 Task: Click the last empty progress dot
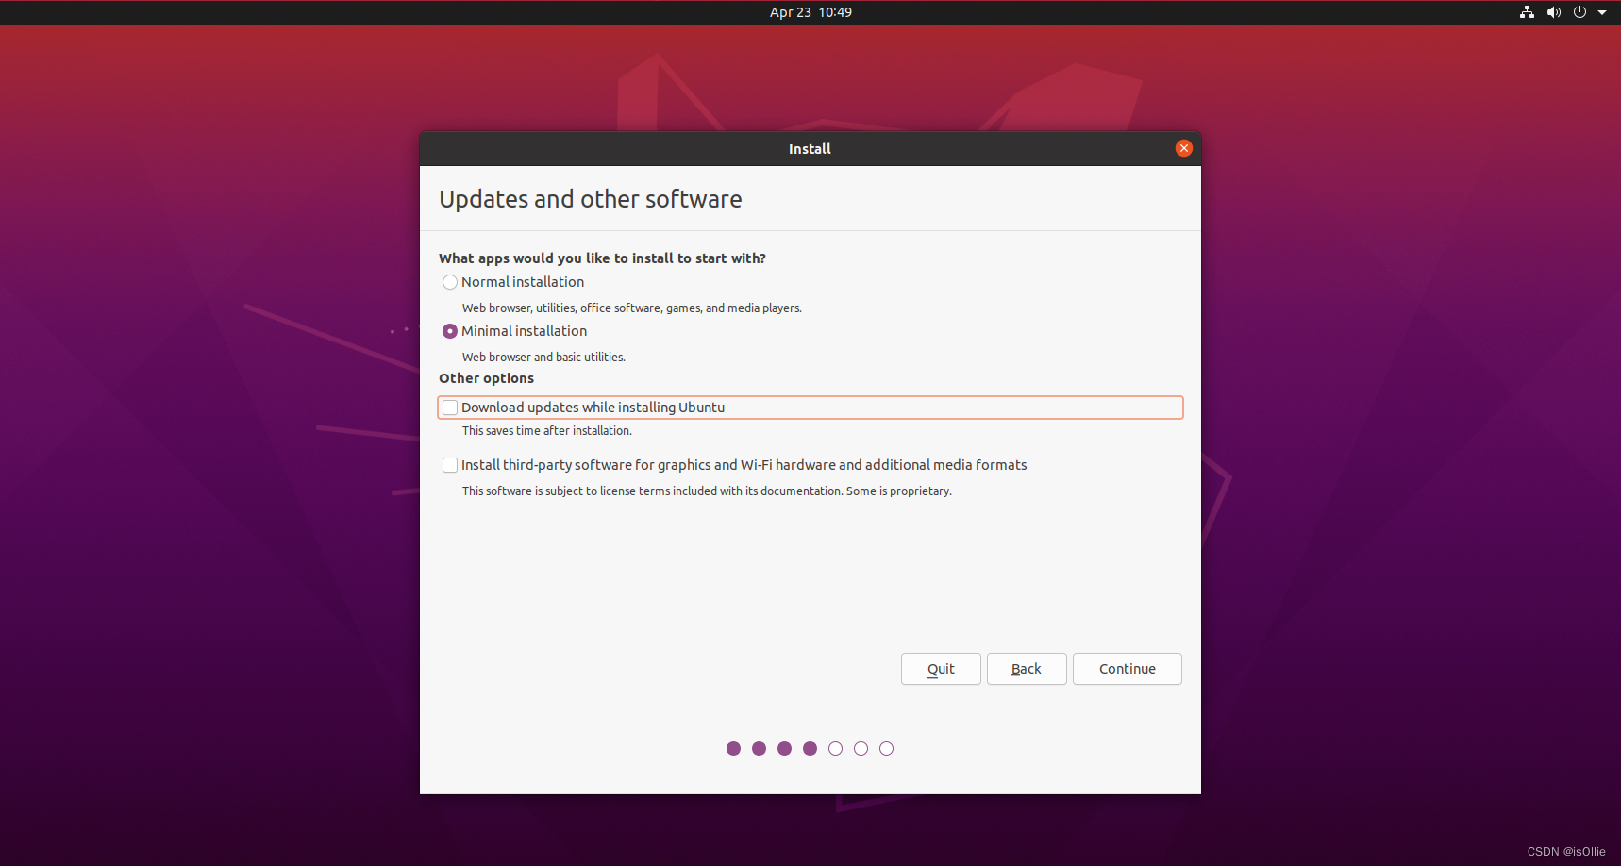point(886,748)
